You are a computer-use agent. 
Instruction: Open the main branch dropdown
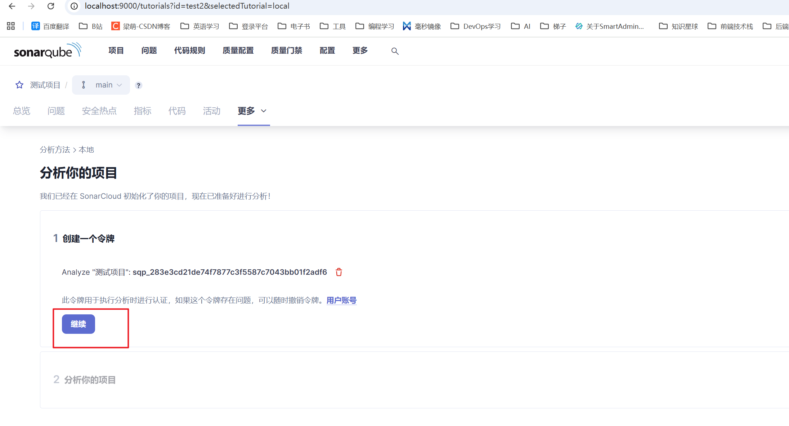coord(101,85)
